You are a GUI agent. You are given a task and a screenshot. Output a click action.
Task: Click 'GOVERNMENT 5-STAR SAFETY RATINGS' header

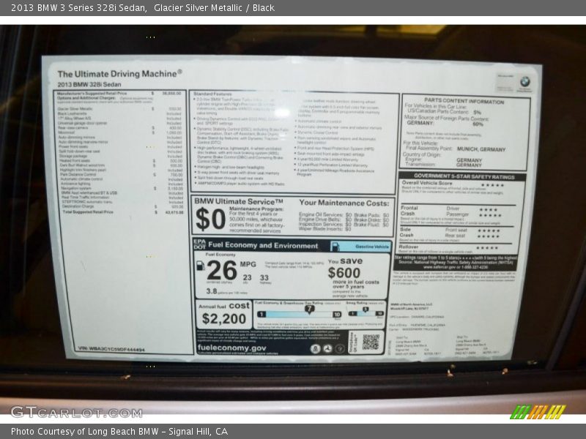464,176
